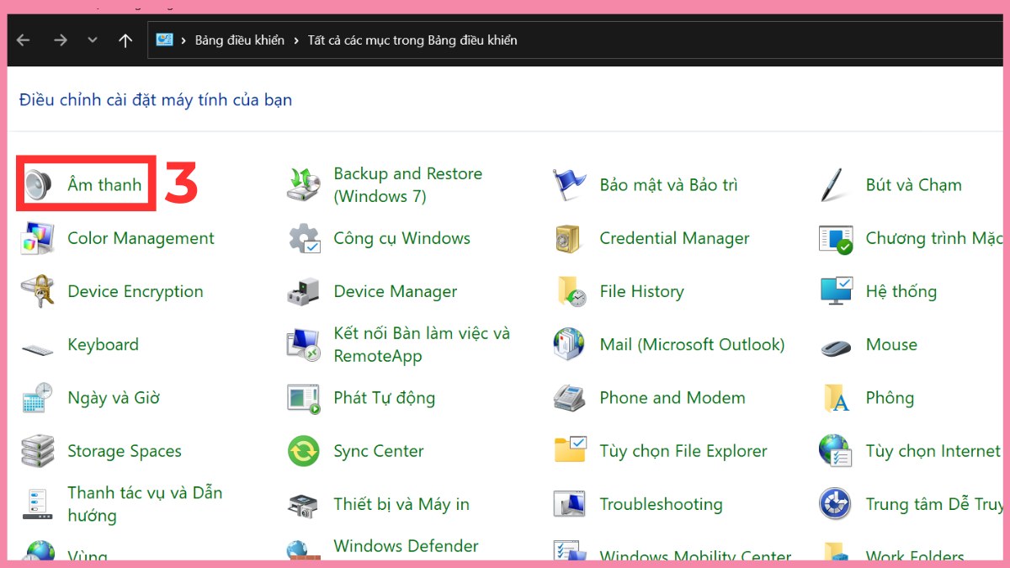Click the address bar empty area
The image size is (1010, 568).
click(757, 40)
